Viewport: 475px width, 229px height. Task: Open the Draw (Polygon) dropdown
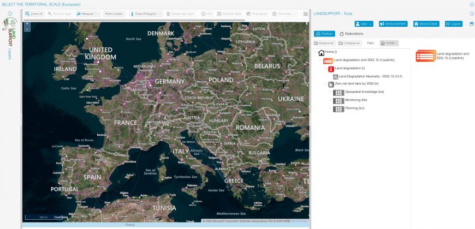click(x=146, y=13)
